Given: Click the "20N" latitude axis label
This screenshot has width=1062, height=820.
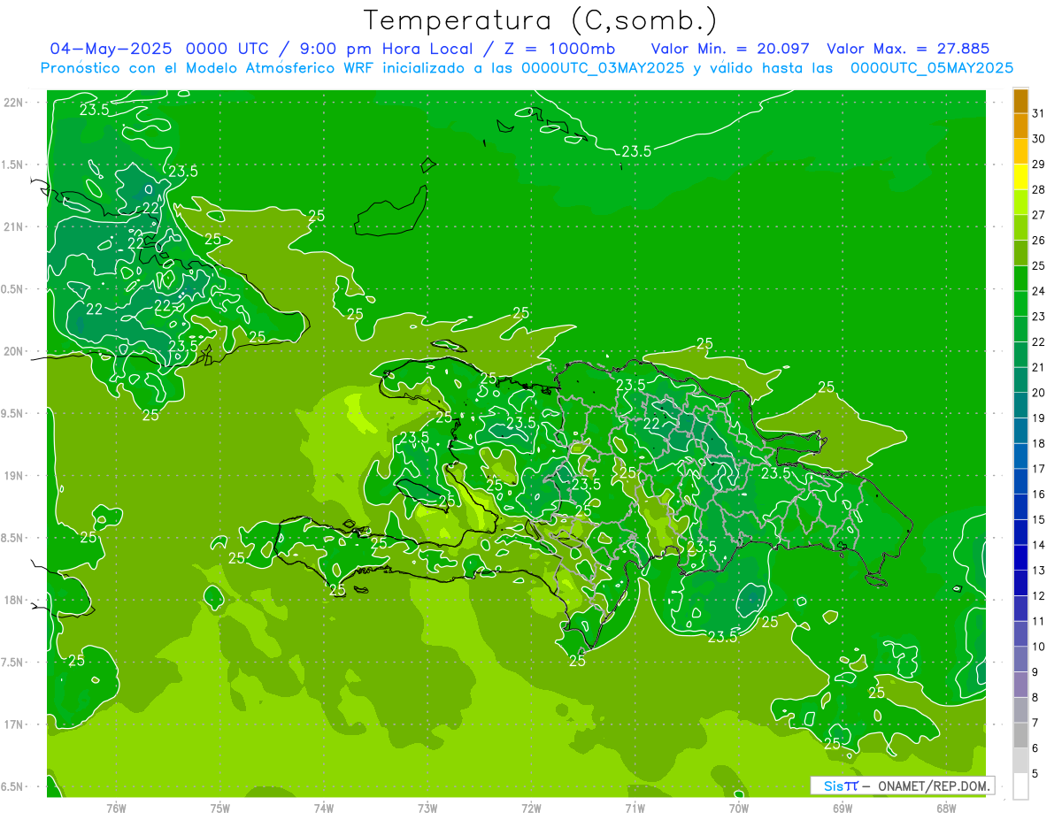Looking at the screenshot, I should pyautogui.click(x=14, y=351).
